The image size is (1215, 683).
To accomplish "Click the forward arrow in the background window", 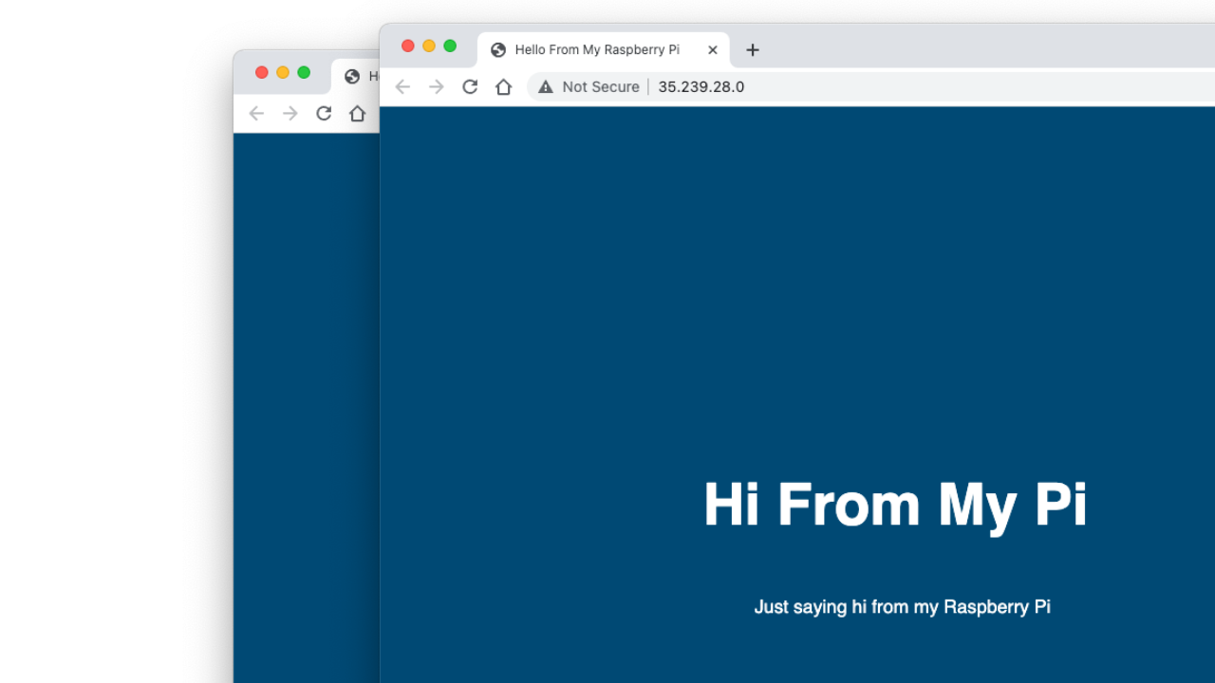I will pos(290,113).
